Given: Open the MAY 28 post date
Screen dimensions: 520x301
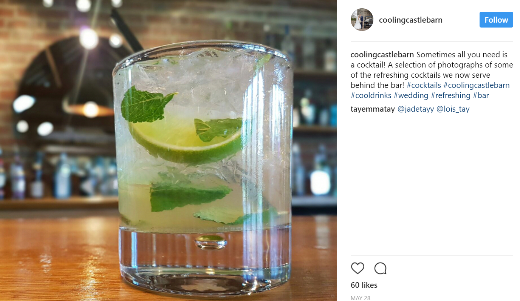Looking at the screenshot, I should [x=361, y=298].
